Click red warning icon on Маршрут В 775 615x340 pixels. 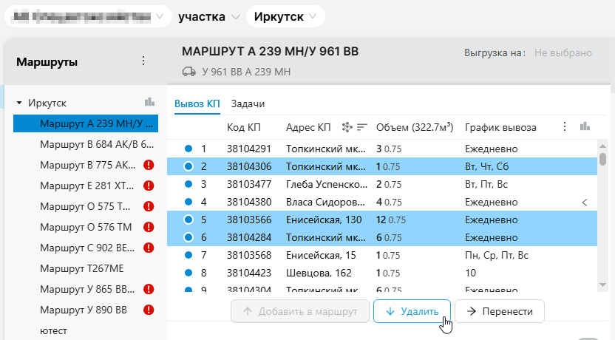149,165
